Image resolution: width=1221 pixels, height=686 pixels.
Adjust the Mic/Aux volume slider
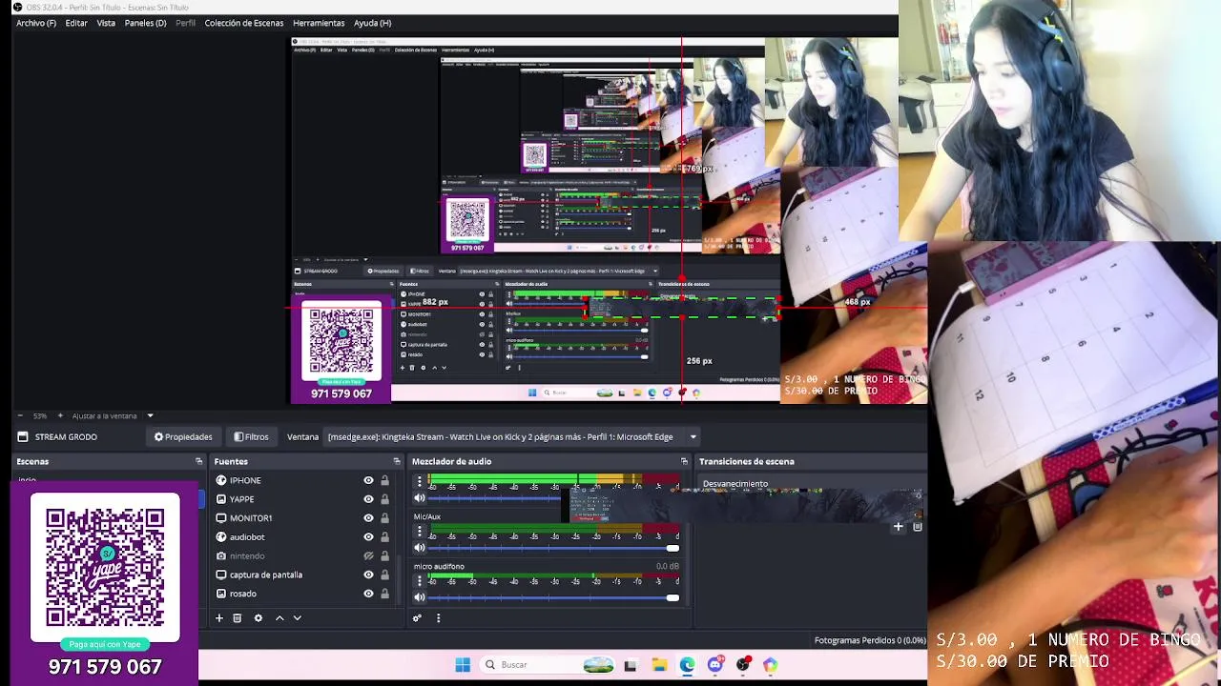tap(553, 548)
